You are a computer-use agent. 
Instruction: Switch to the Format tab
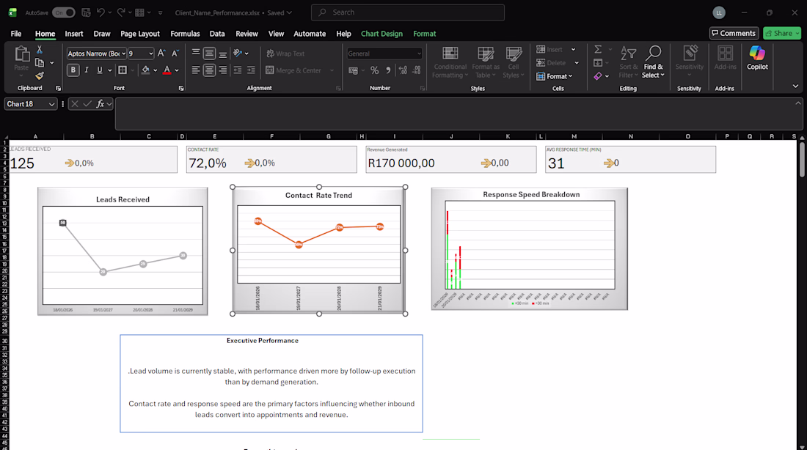(x=425, y=34)
